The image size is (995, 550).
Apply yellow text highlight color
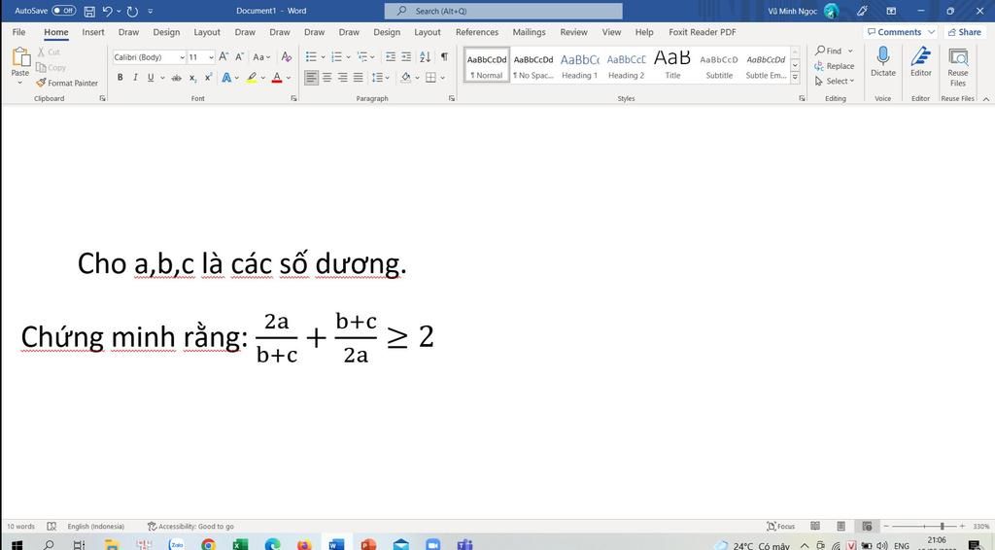pos(252,78)
